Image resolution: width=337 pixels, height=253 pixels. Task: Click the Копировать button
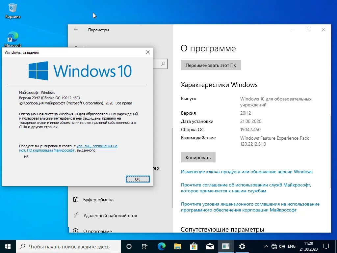click(198, 157)
